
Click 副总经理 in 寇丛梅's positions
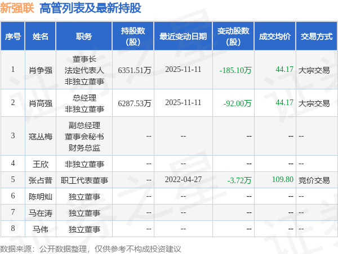click(84, 125)
